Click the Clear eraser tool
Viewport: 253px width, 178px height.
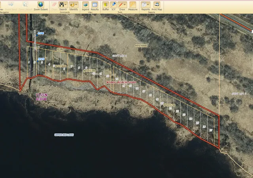(x=54, y=5)
